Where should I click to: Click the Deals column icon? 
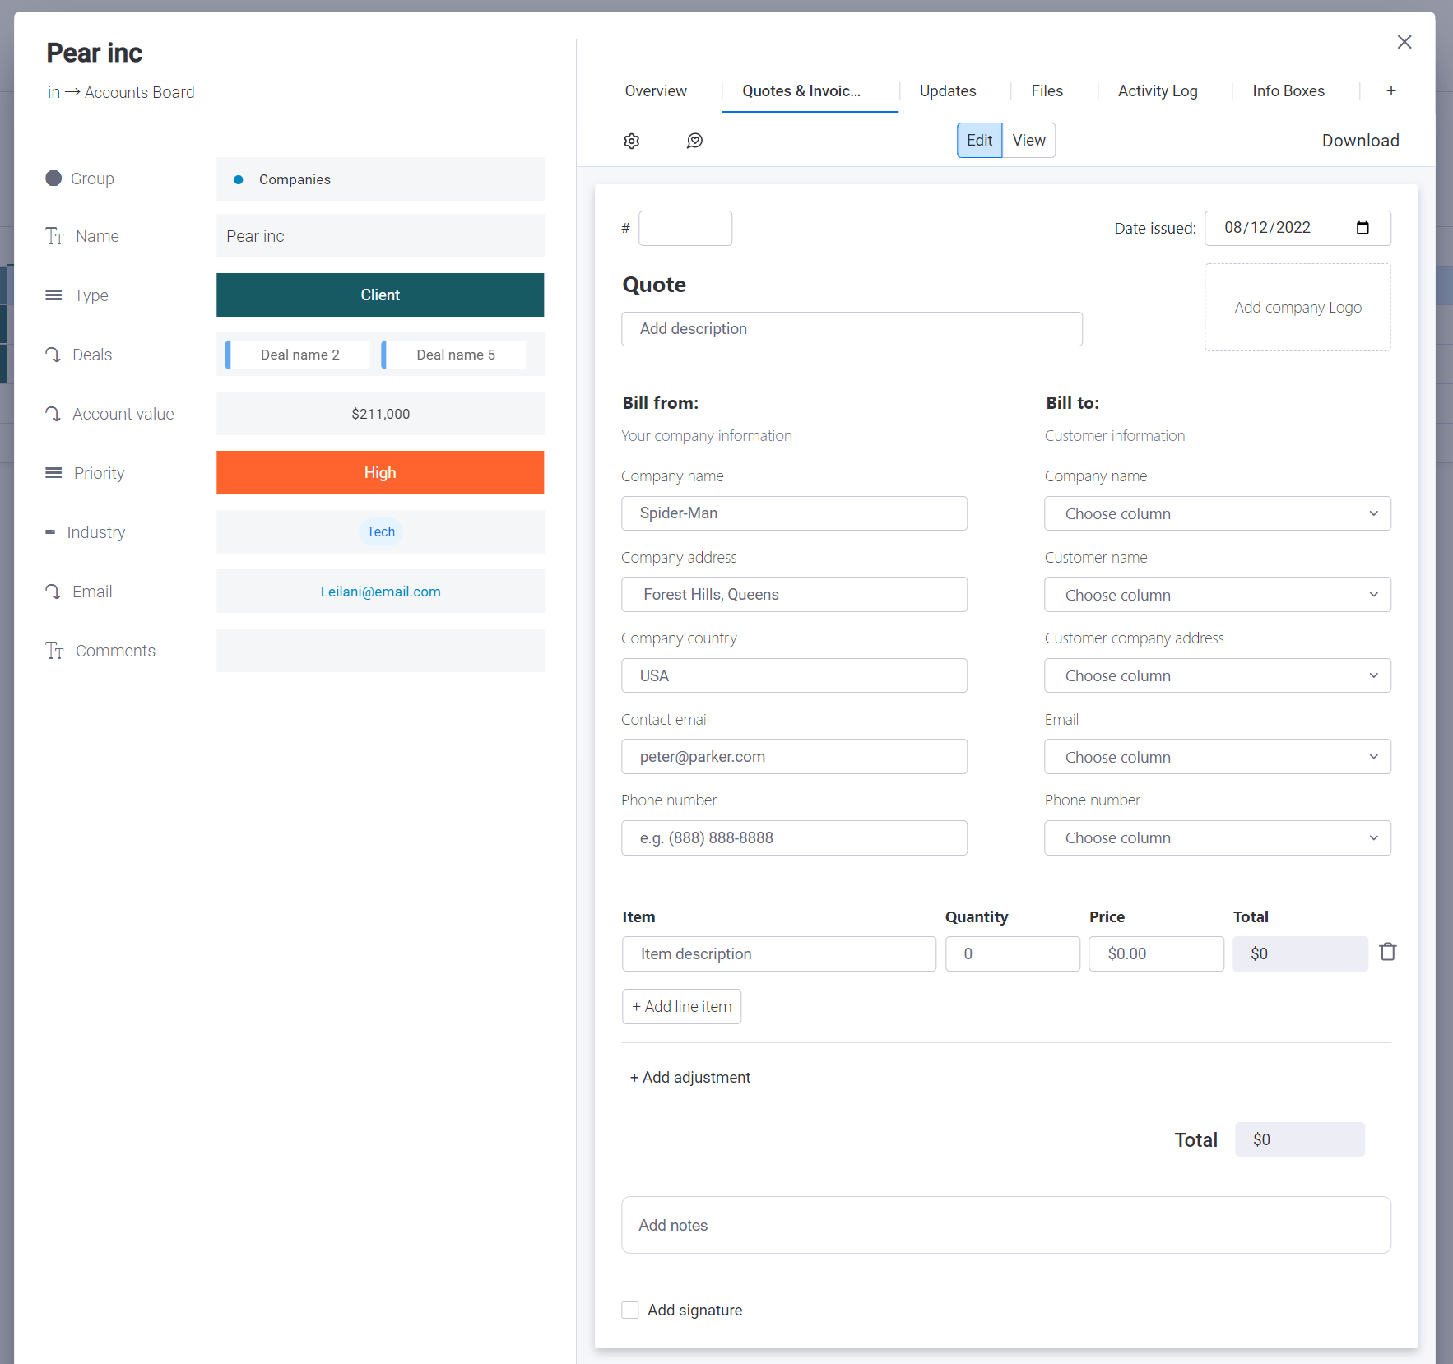[53, 355]
